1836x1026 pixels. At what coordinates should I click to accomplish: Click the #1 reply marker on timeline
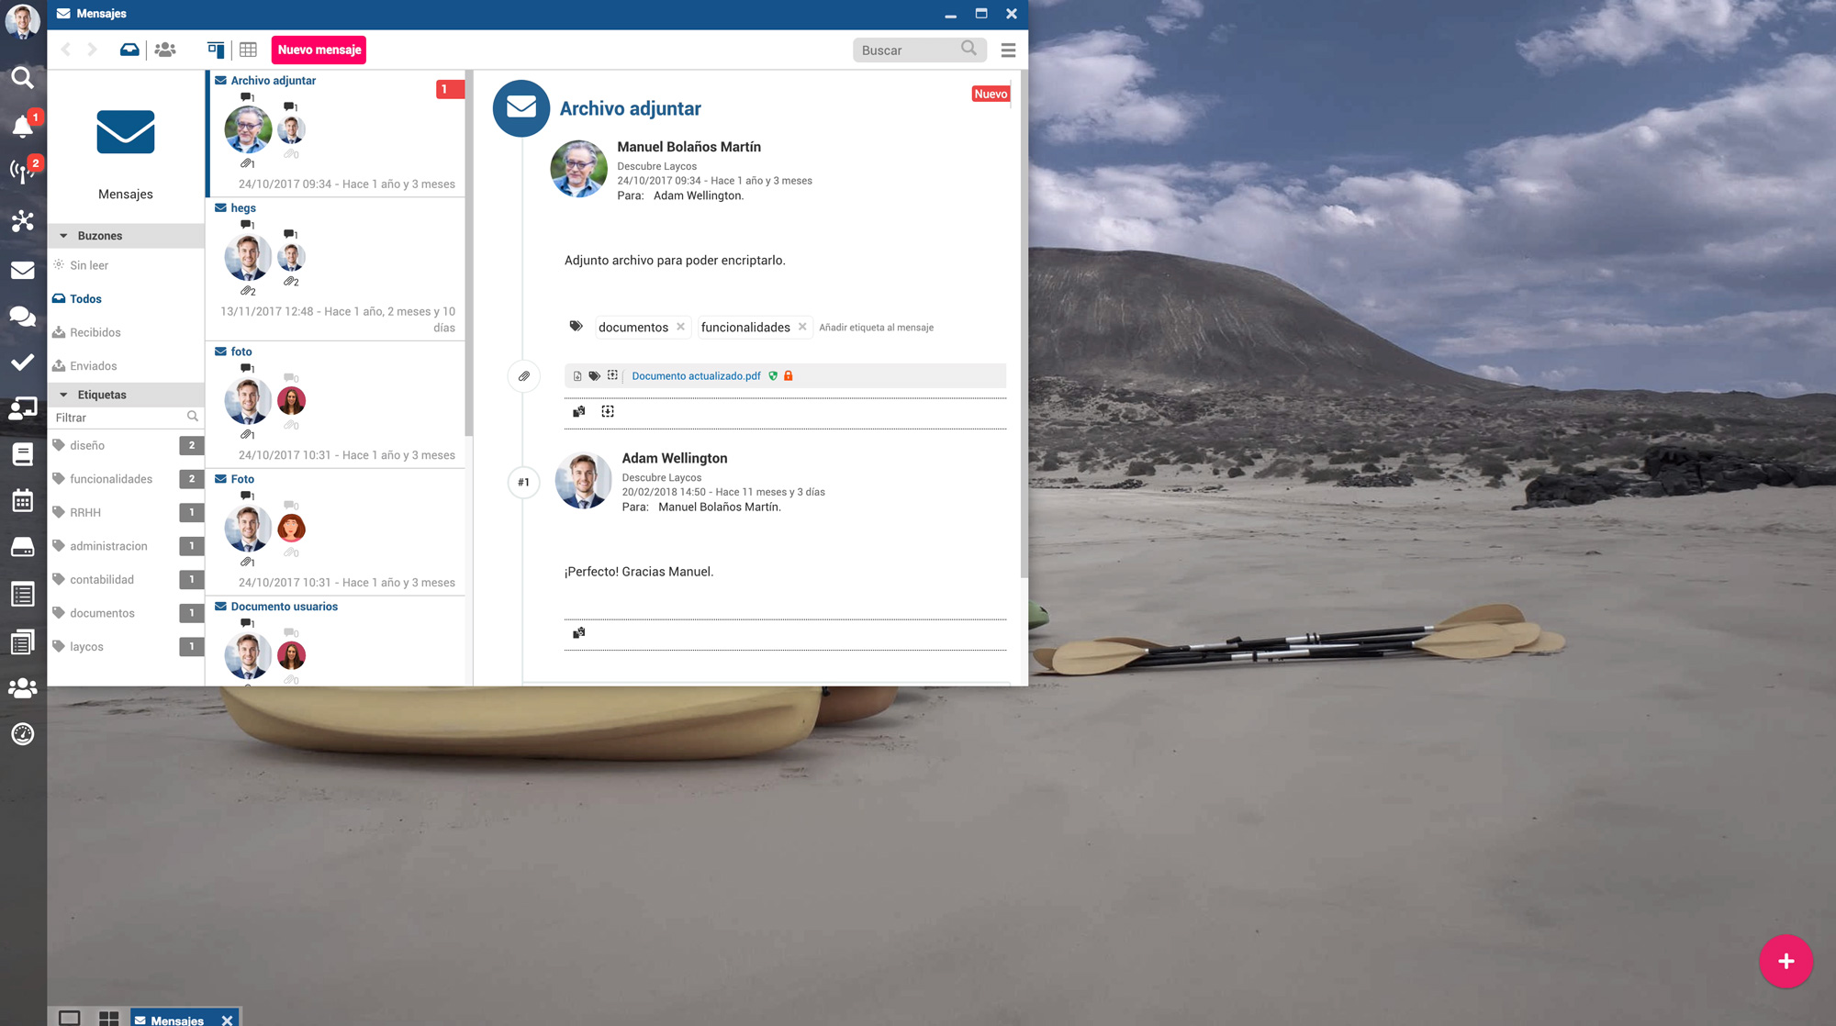523,483
